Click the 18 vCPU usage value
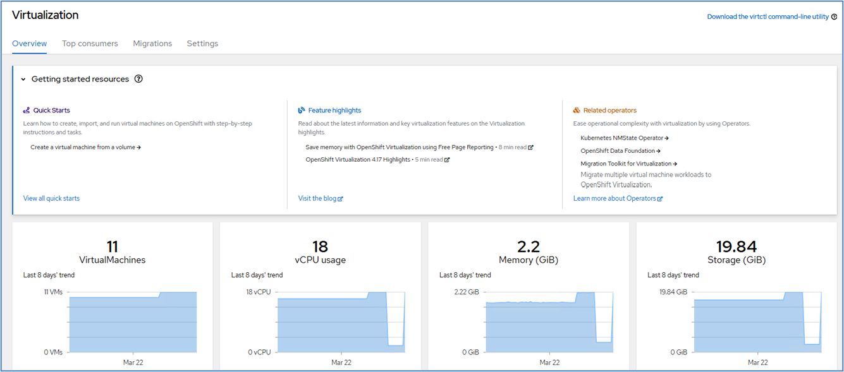The height and width of the screenshot is (372, 844). 321,246
